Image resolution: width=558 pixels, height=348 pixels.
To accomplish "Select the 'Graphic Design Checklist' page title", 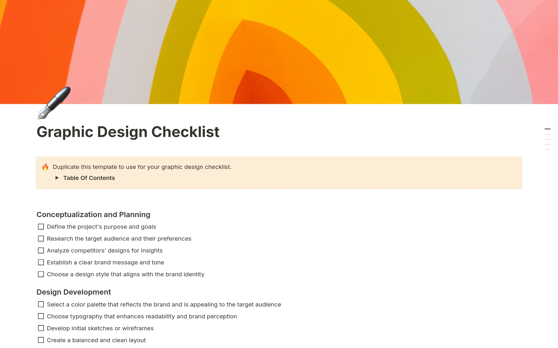I will pos(128,132).
